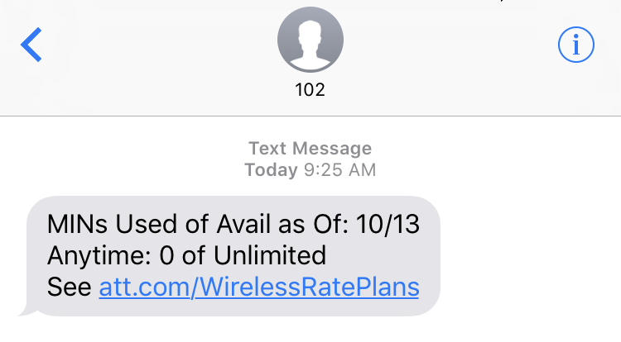
Task: Click the "9:25 AM" time text
Action: click(339, 170)
